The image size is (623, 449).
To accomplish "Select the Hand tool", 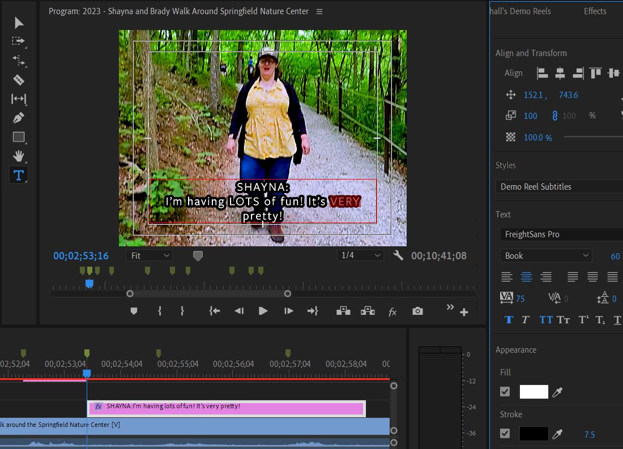I will coord(19,156).
